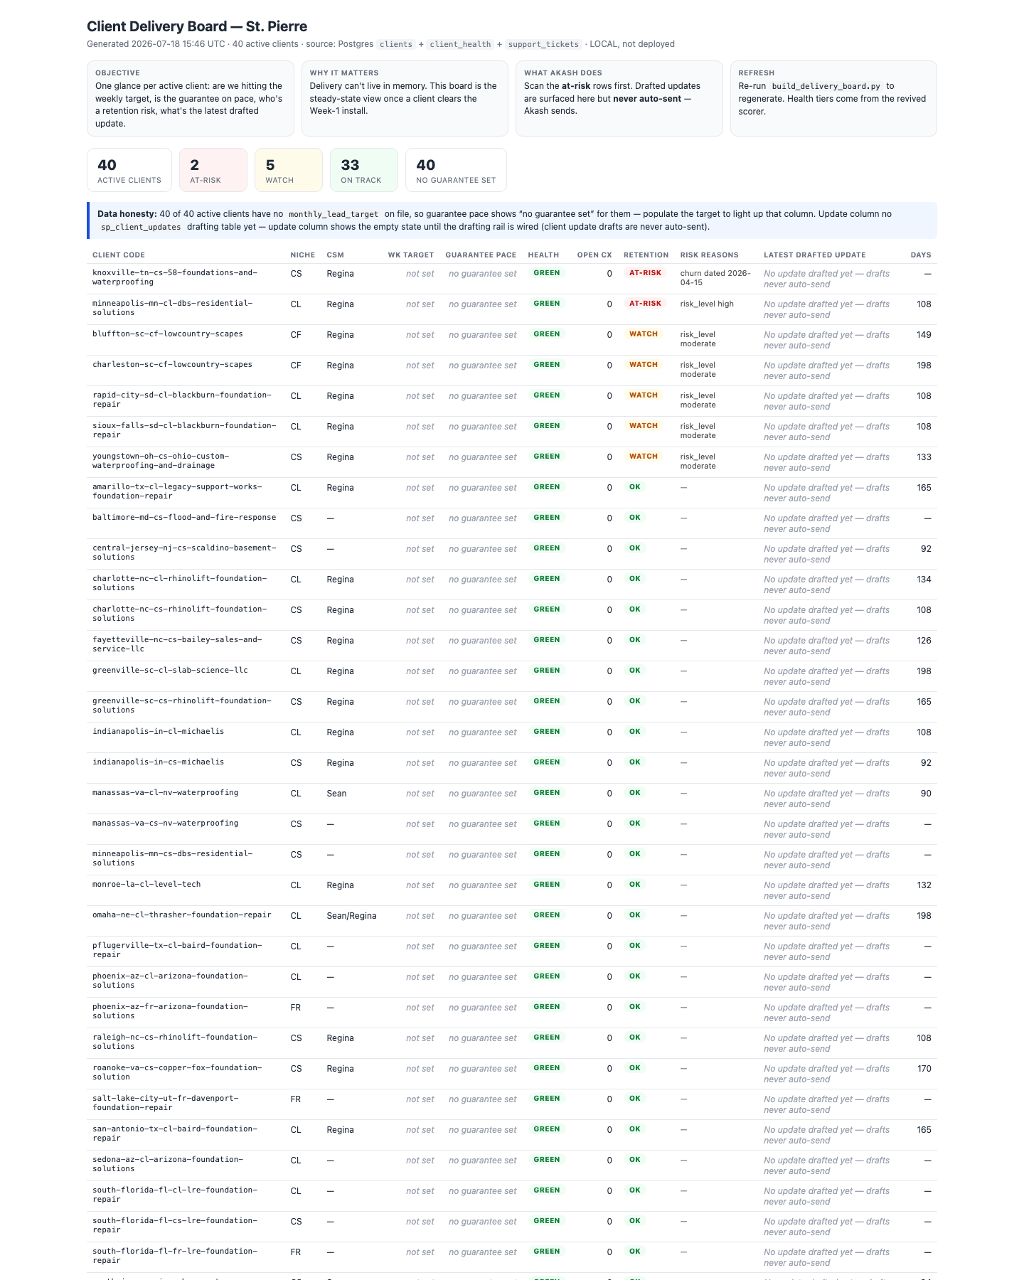Image resolution: width=1024 pixels, height=1280 pixels.
Task: Click the Days column header
Action: click(921, 255)
